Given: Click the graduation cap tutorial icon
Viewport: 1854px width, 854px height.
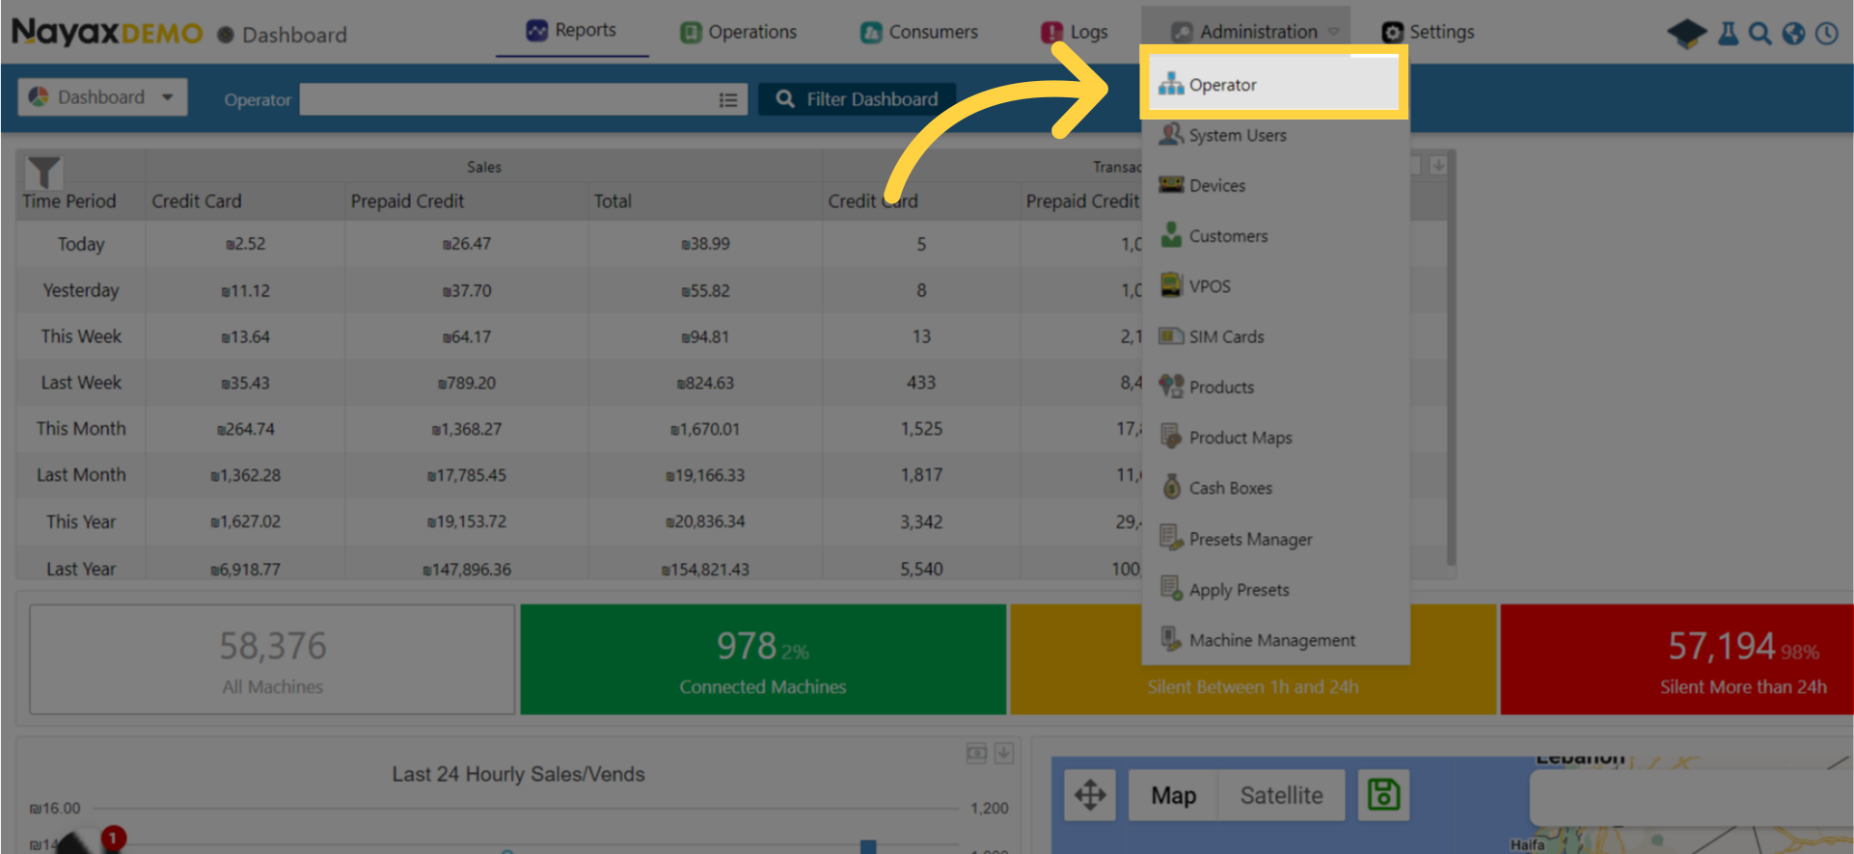Looking at the screenshot, I should click(1686, 34).
